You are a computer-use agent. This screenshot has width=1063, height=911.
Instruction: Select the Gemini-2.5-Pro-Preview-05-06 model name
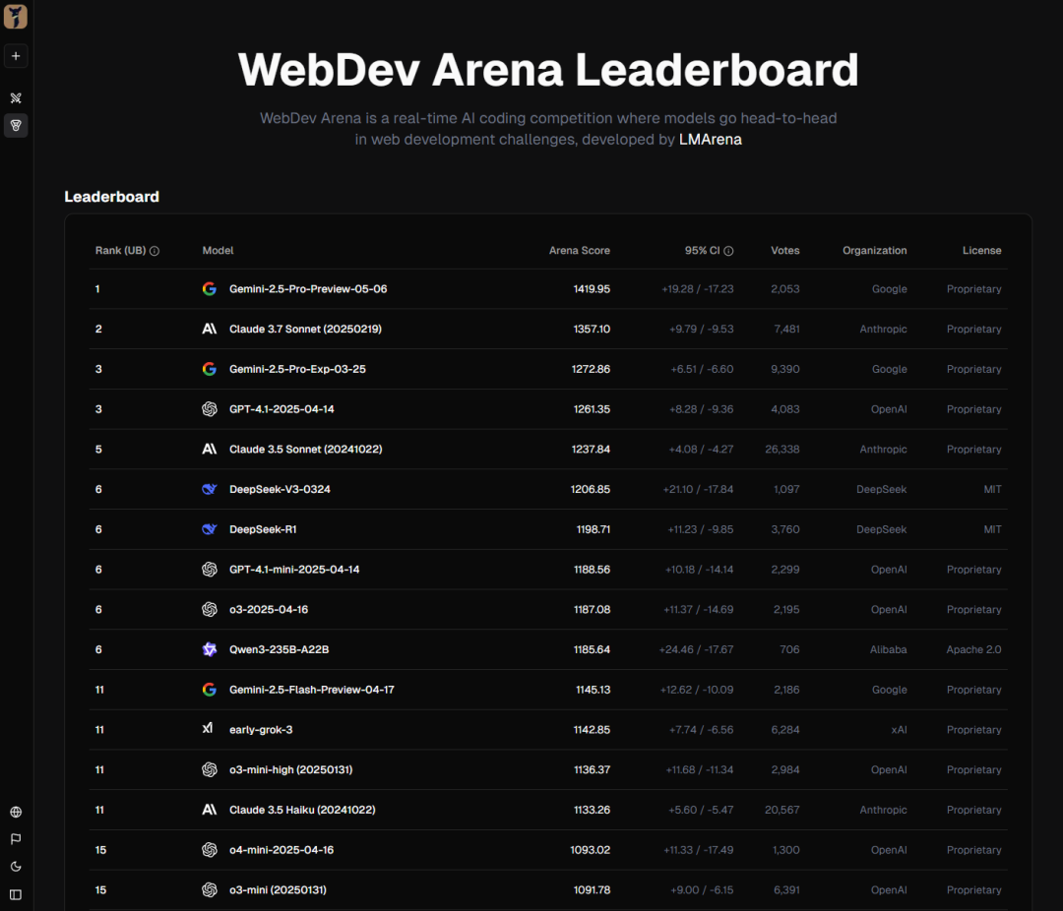pyautogui.click(x=308, y=289)
